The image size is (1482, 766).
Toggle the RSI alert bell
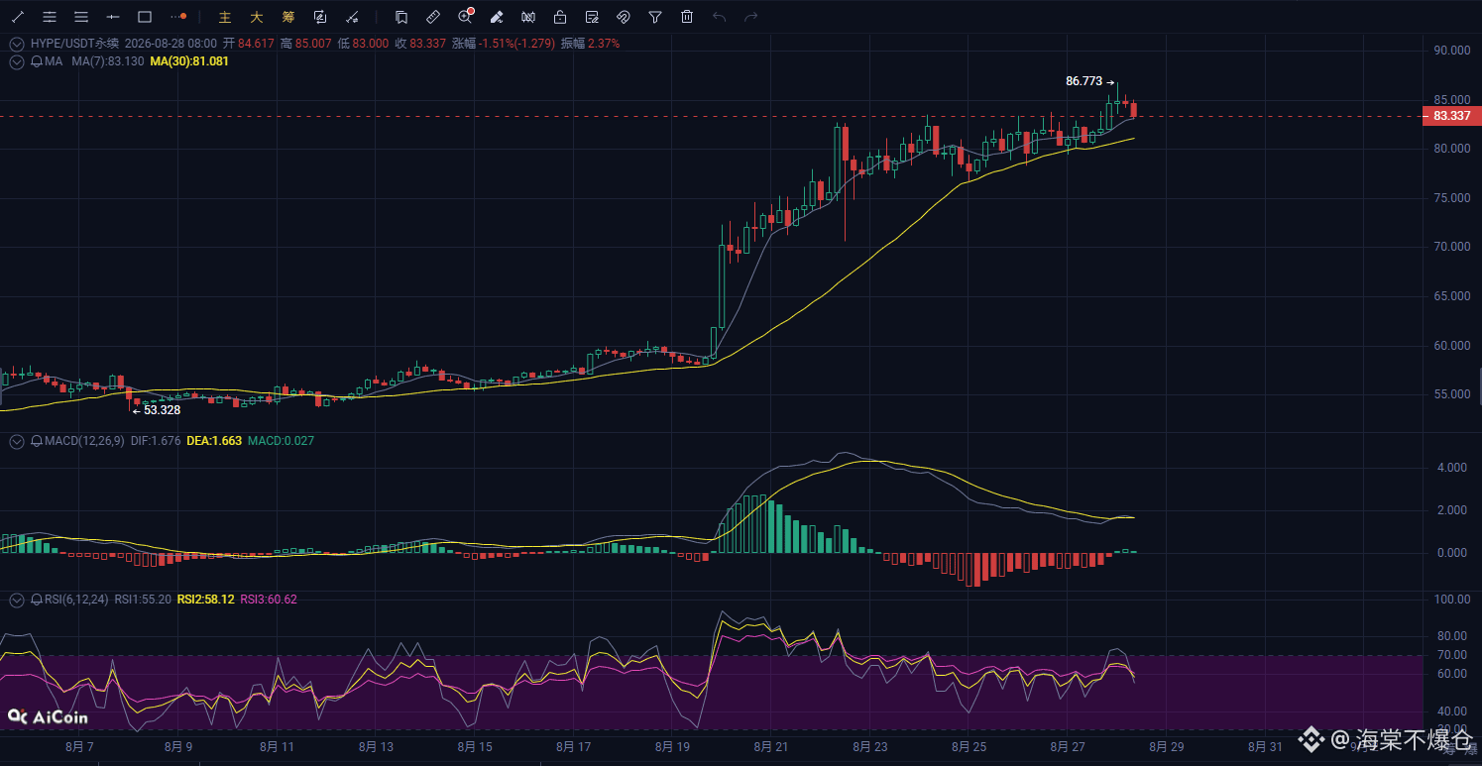click(x=37, y=600)
